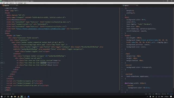Open the Find menu

click(16, 3)
